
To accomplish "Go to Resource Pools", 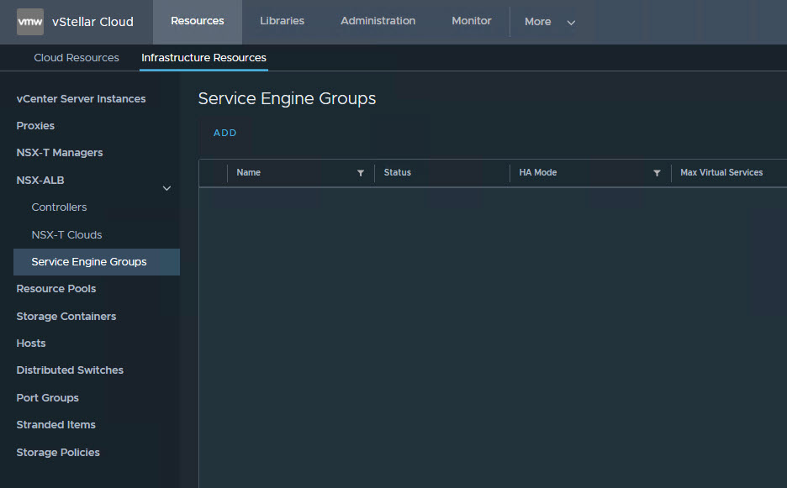I will pyautogui.click(x=56, y=289).
